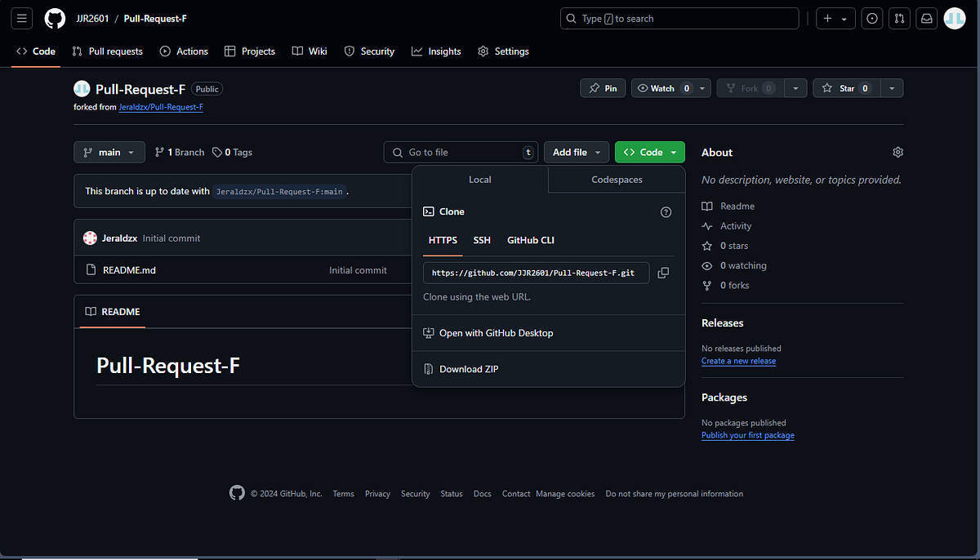Click the Go to file search box
980x560 pixels.
461,152
